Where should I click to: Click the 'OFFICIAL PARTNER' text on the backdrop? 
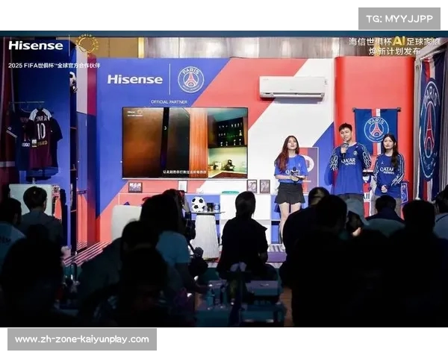(169, 102)
